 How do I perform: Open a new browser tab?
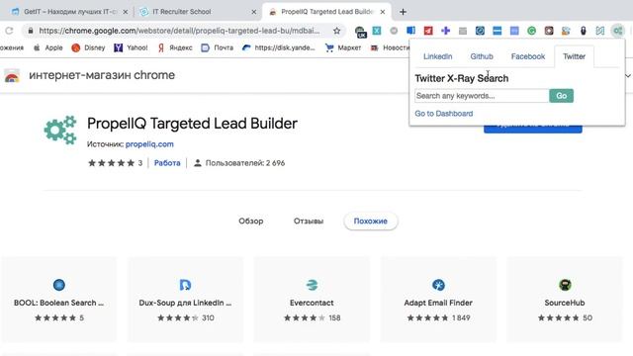click(x=403, y=12)
